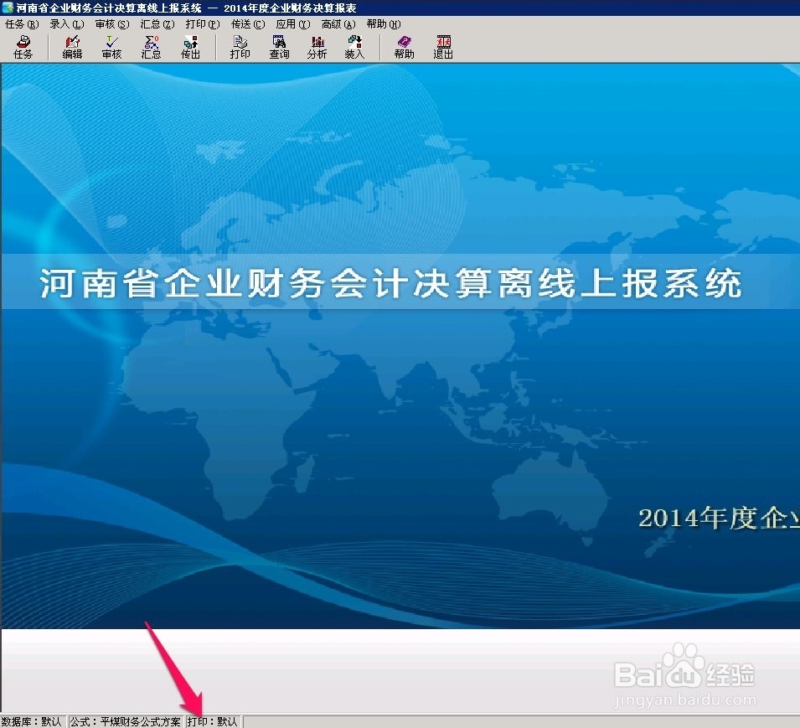Select the 任务 (Task) toolbar icon

point(24,46)
